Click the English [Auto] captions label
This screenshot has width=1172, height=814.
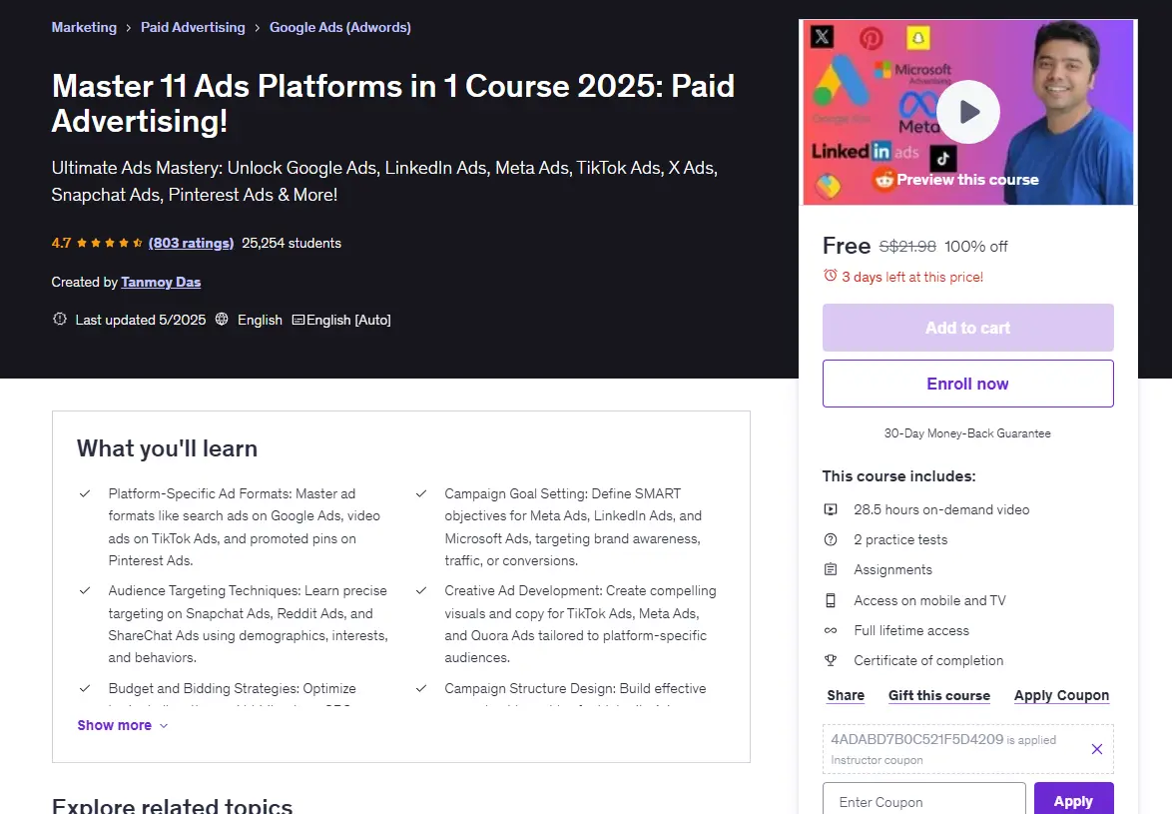point(348,320)
